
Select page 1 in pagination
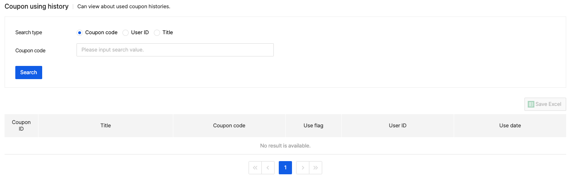285,168
